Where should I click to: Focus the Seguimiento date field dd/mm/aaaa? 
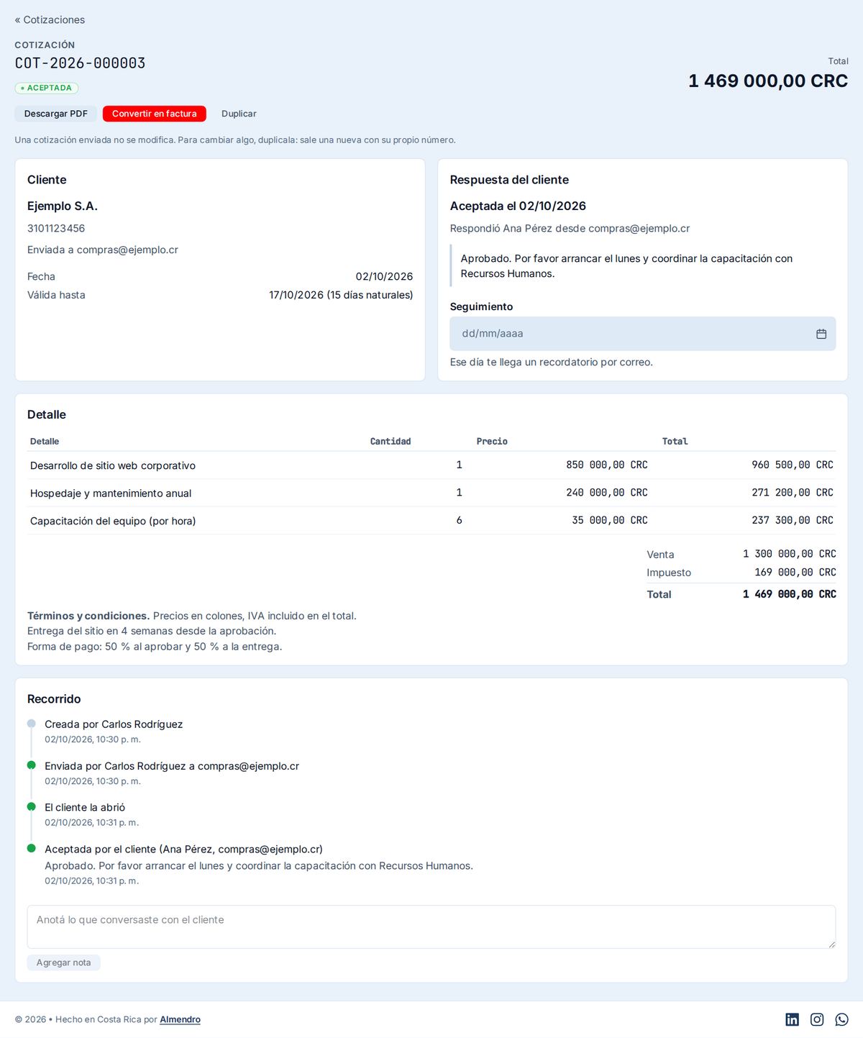643,334
